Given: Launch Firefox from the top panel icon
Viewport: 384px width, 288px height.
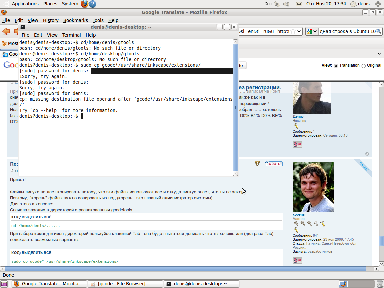Looking at the screenshot, I should pyautogui.click(x=84, y=4).
